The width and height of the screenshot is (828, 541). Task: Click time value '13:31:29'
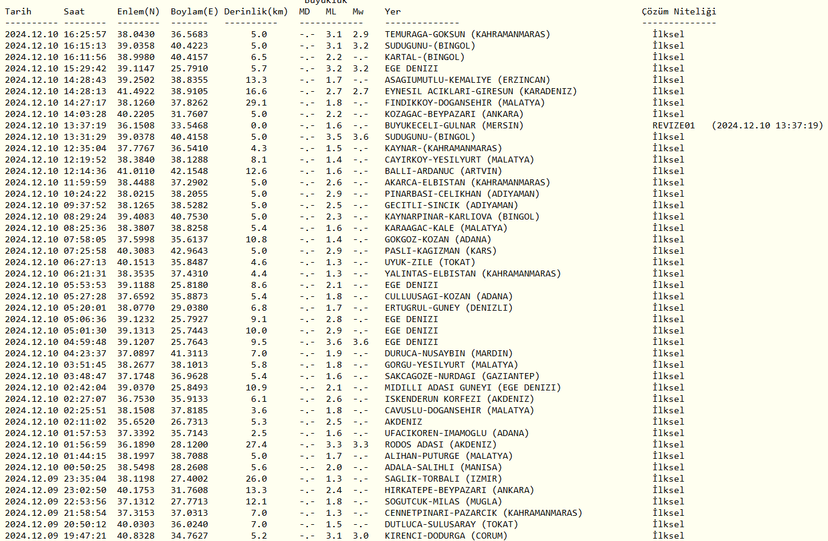coord(85,137)
